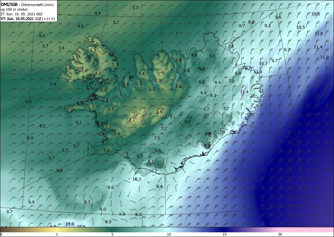334x237 pixels.
Task: Click the colour scale tick label "30"
Action: (x=280, y=234)
